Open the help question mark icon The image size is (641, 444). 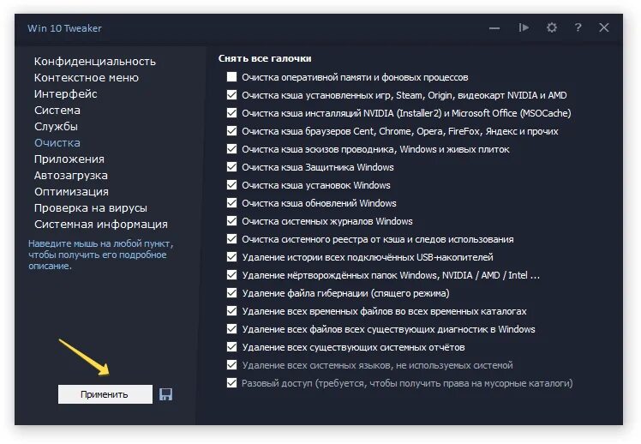(578, 27)
